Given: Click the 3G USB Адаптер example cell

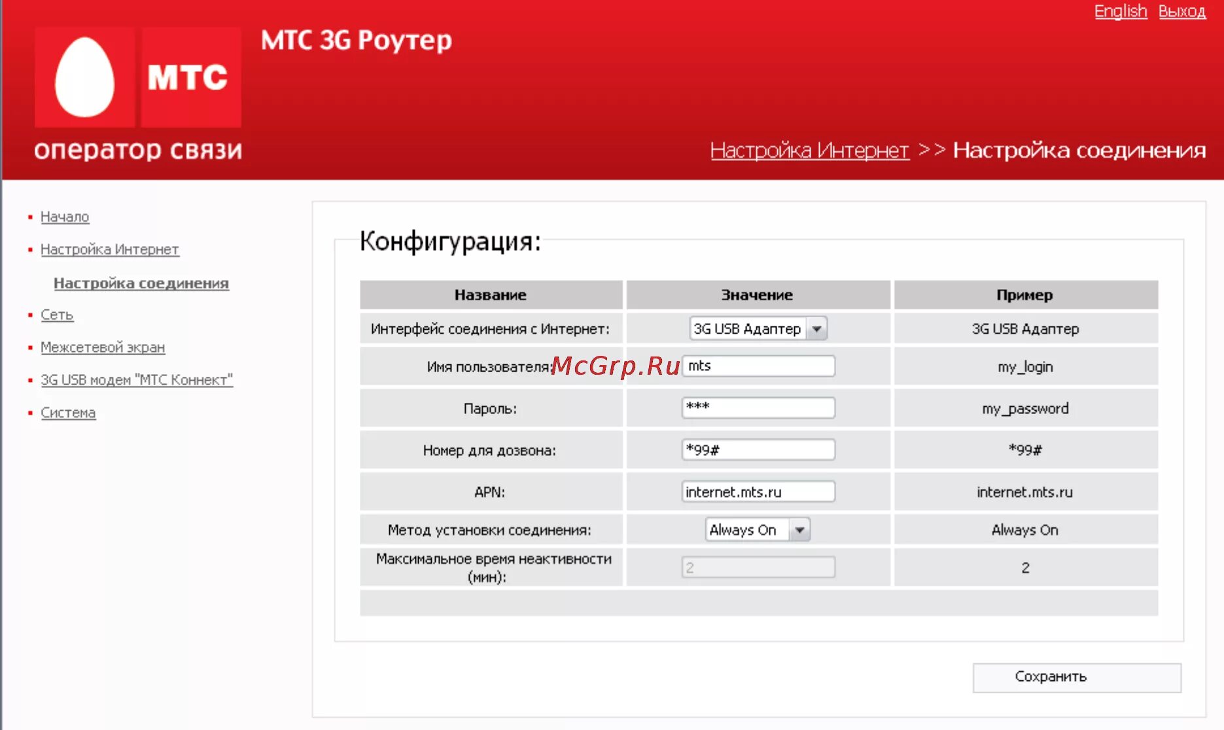Looking at the screenshot, I should (1025, 329).
